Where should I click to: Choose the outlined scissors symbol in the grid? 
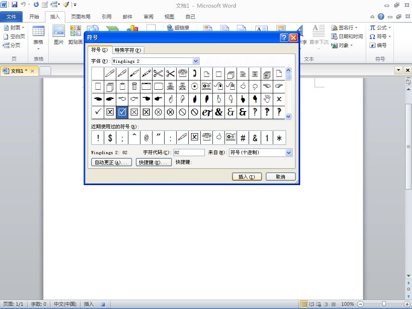pyautogui.click(x=158, y=74)
